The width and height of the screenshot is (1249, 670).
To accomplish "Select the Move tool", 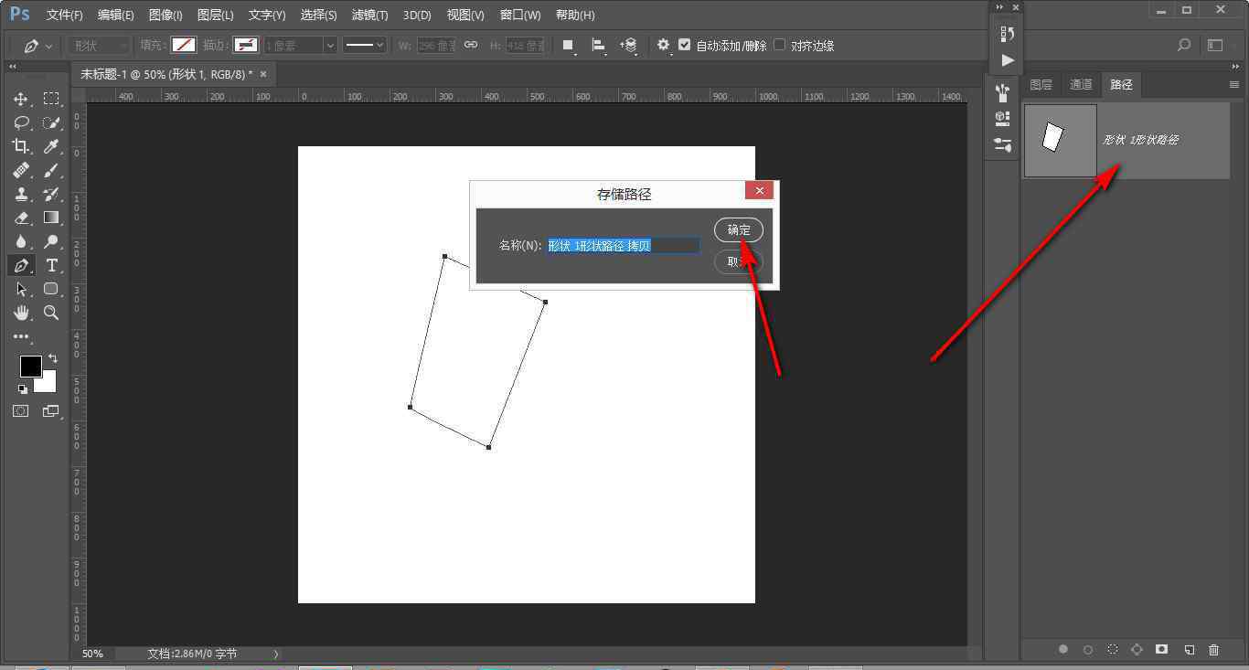I will (x=21, y=99).
